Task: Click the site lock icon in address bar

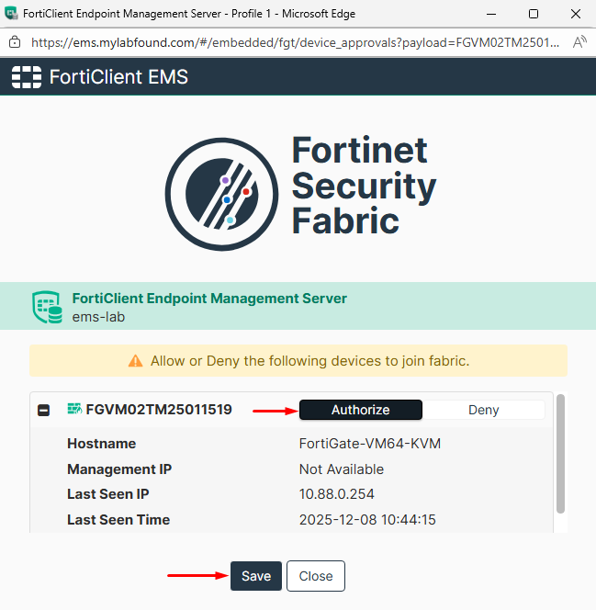Action: 15,42
